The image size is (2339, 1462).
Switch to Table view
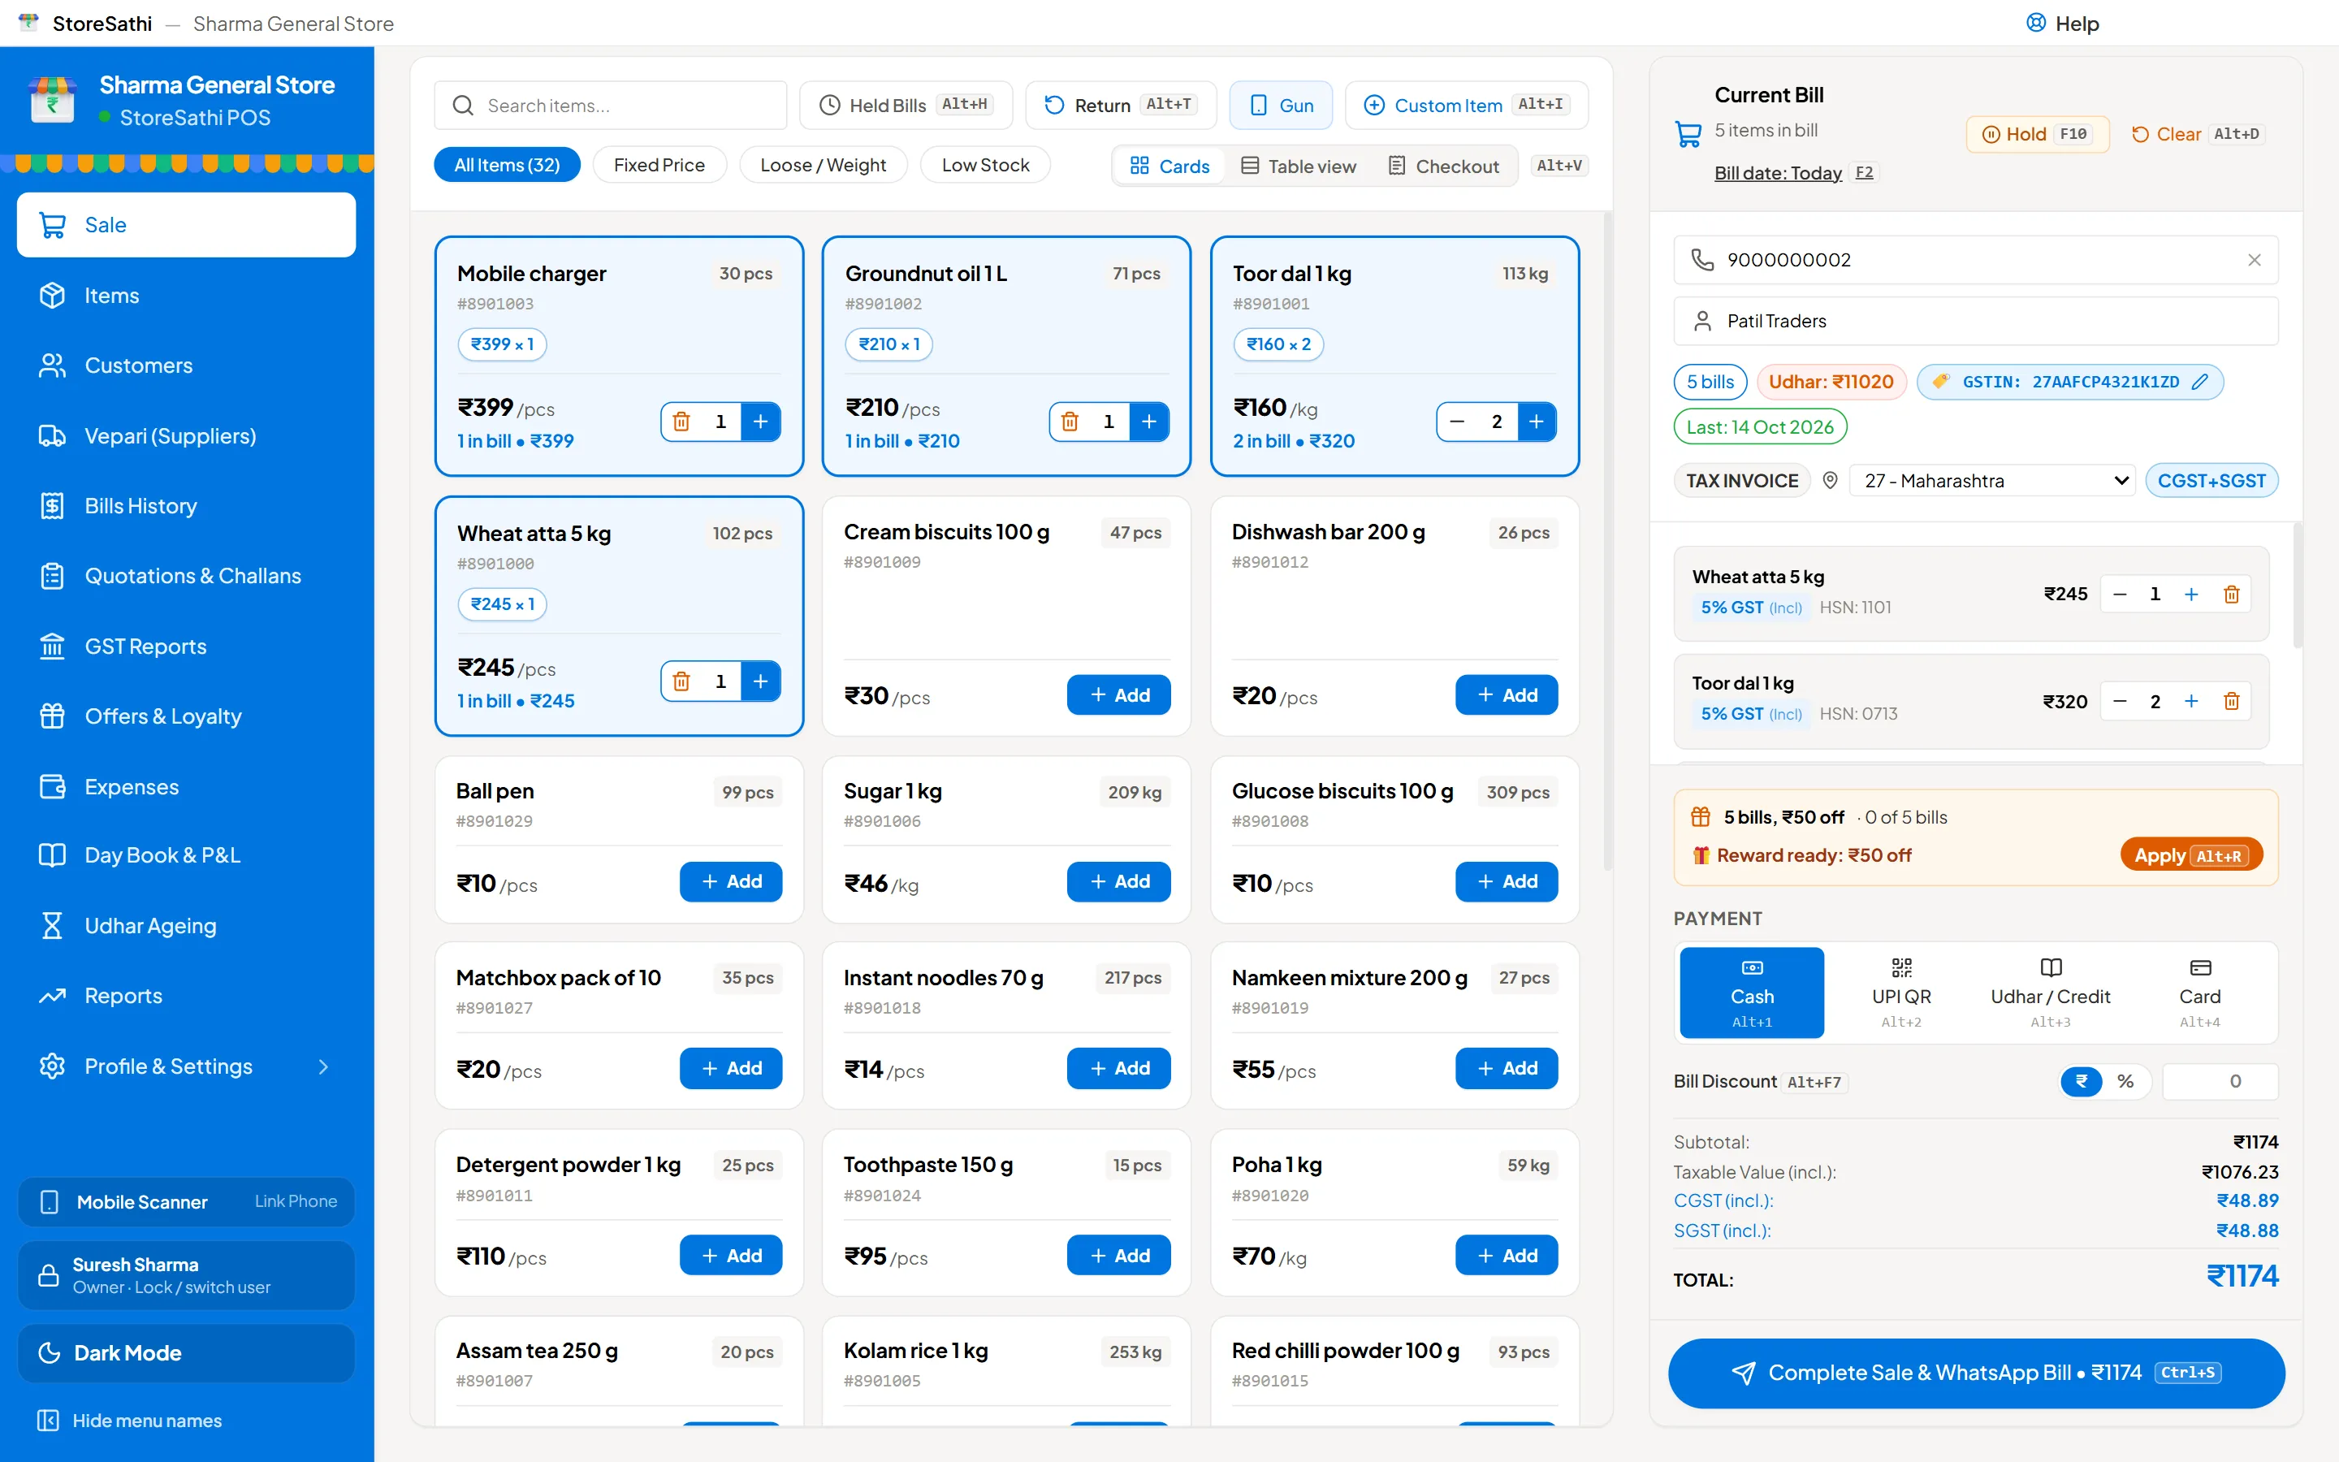(x=1298, y=167)
